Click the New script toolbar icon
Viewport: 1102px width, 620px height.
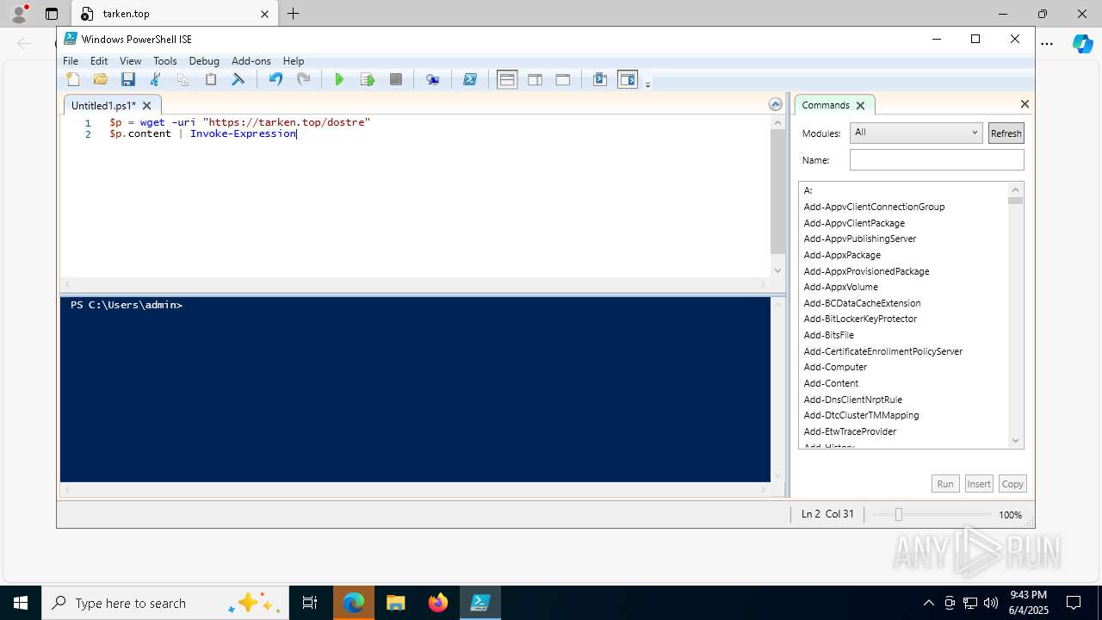[x=73, y=79]
